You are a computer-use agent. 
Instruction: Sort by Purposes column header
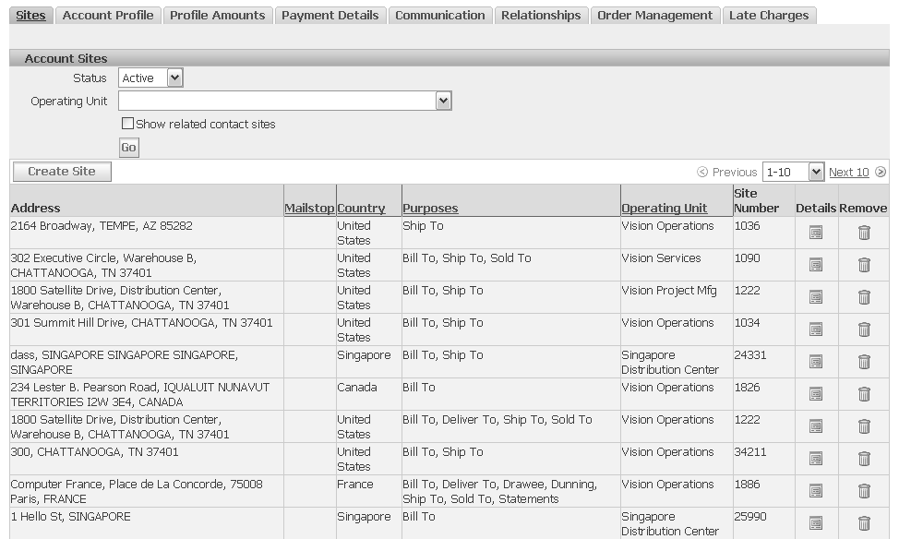coord(430,209)
